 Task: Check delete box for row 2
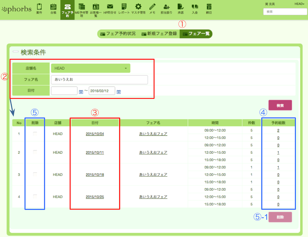35,152
